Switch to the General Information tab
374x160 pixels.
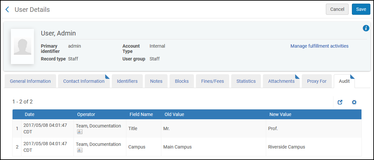(x=30, y=81)
